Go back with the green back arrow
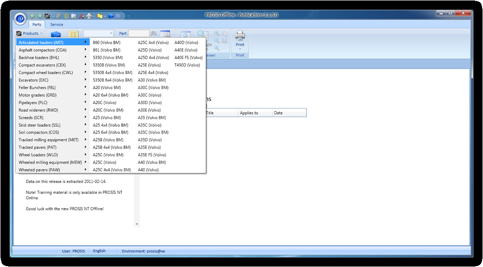This screenshot has height=267, width=483. pyautogui.click(x=32, y=16)
